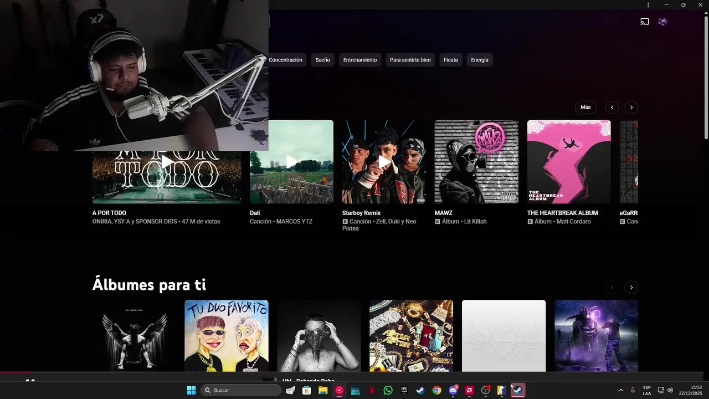Play the Starboy Remix song
The height and width of the screenshot is (399, 709).
384,162
